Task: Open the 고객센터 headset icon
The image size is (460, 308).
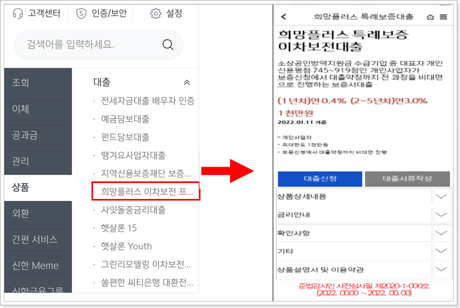Action: (17, 13)
